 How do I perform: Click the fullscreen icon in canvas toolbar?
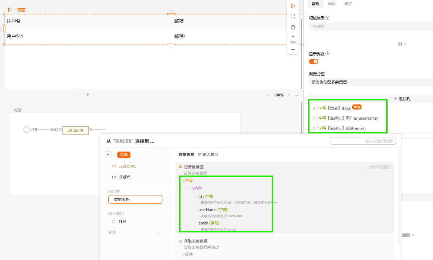[293, 16]
